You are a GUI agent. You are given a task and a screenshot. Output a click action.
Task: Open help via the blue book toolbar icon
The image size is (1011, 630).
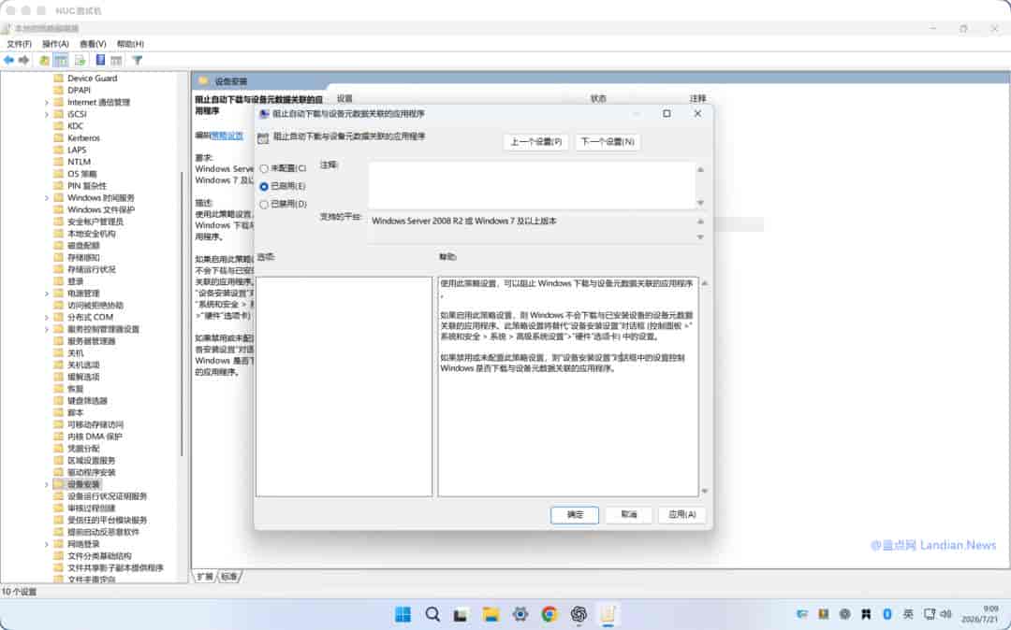[x=100, y=60]
